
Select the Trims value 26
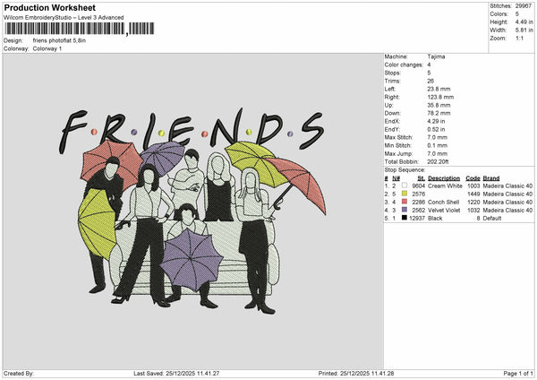430,81
